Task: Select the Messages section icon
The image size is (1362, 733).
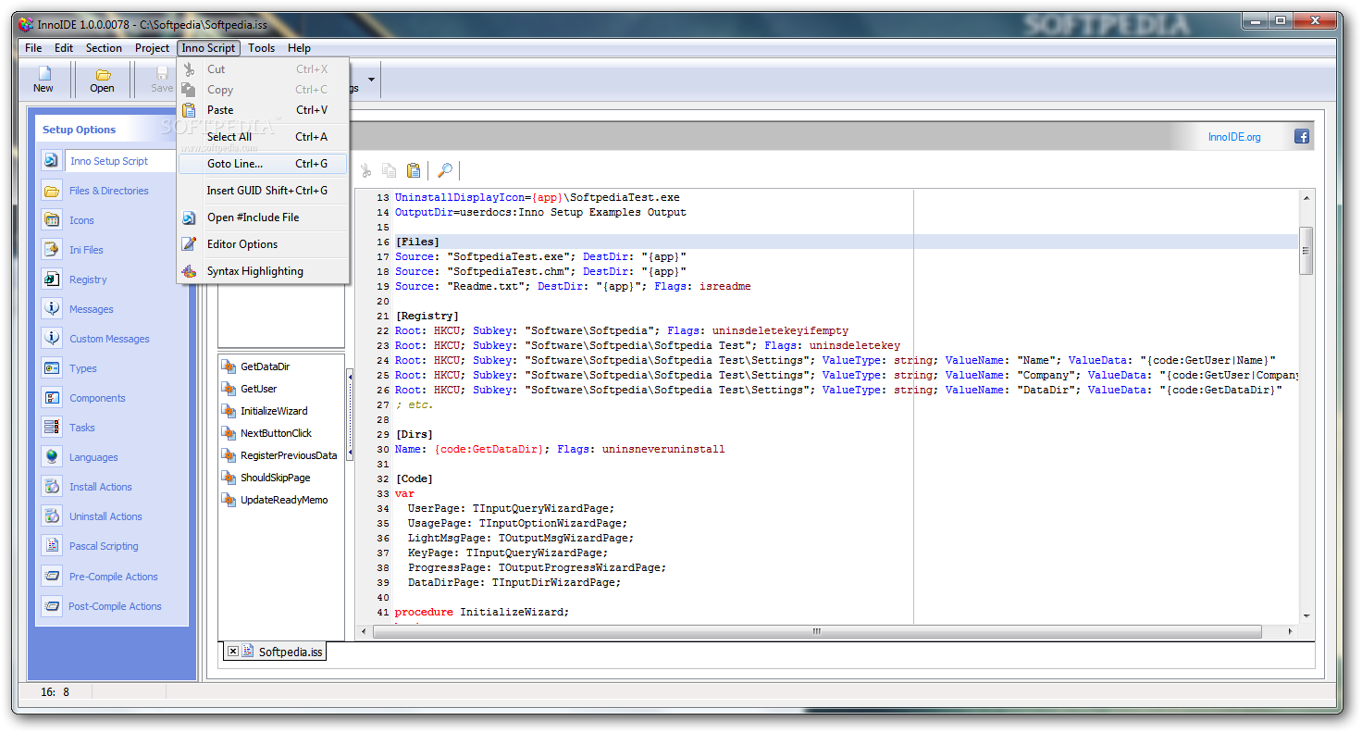Action: click(52, 309)
